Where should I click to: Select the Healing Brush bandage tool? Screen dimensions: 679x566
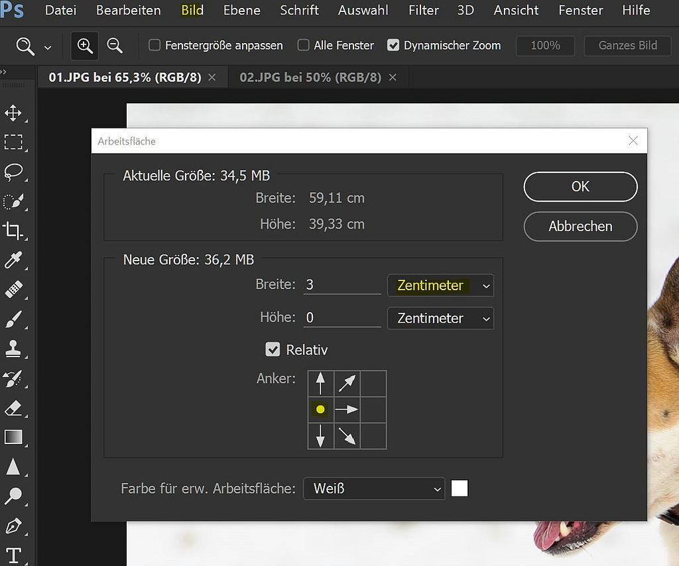pos(13,290)
